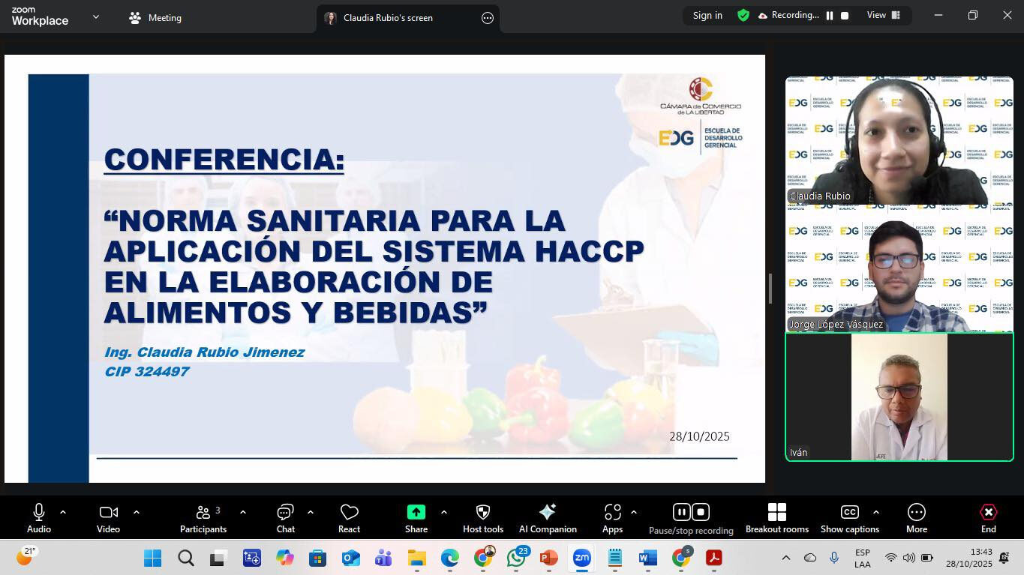
Task: Mute or unmute the Audio microphone
Action: (x=39, y=518)
